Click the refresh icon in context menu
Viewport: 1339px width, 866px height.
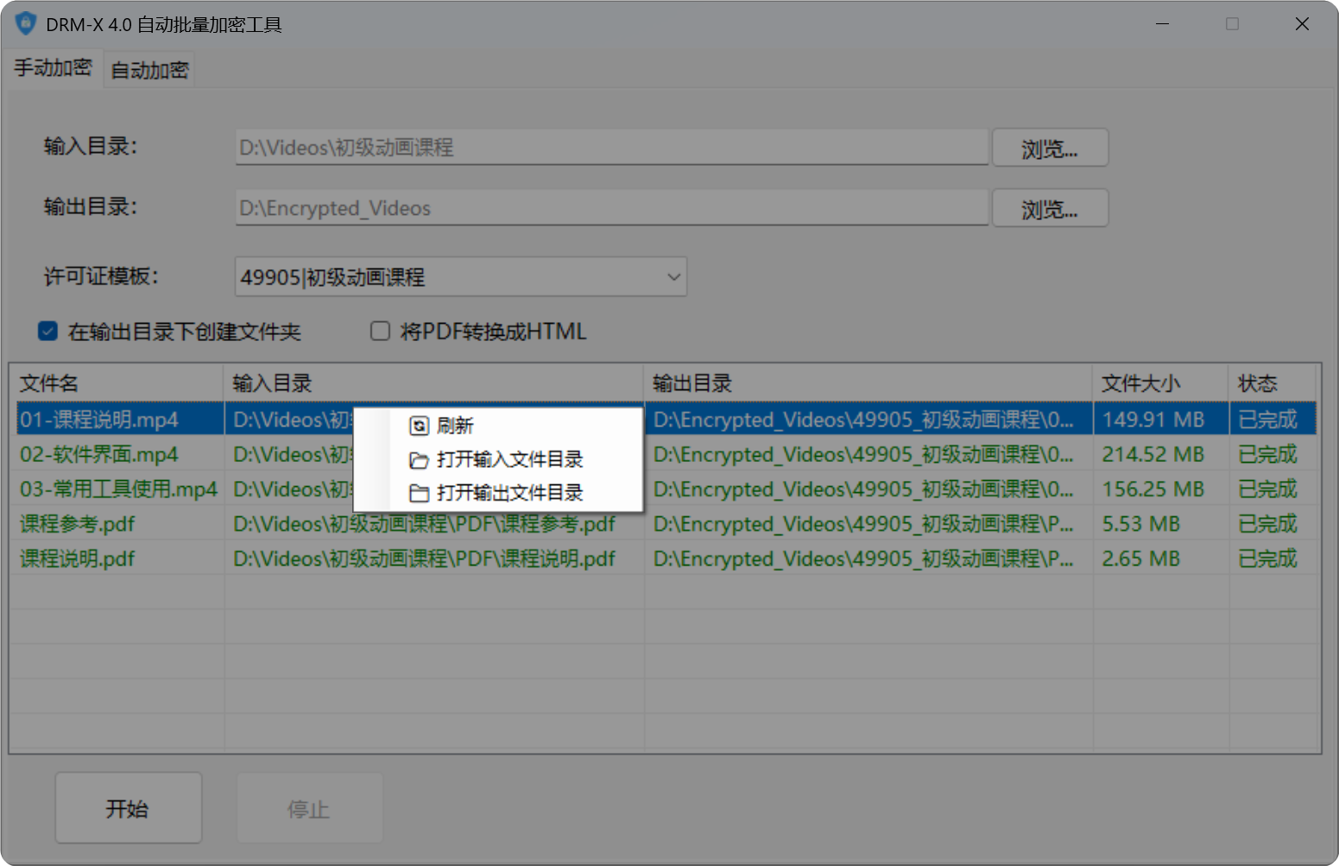[x=419, y=426]
